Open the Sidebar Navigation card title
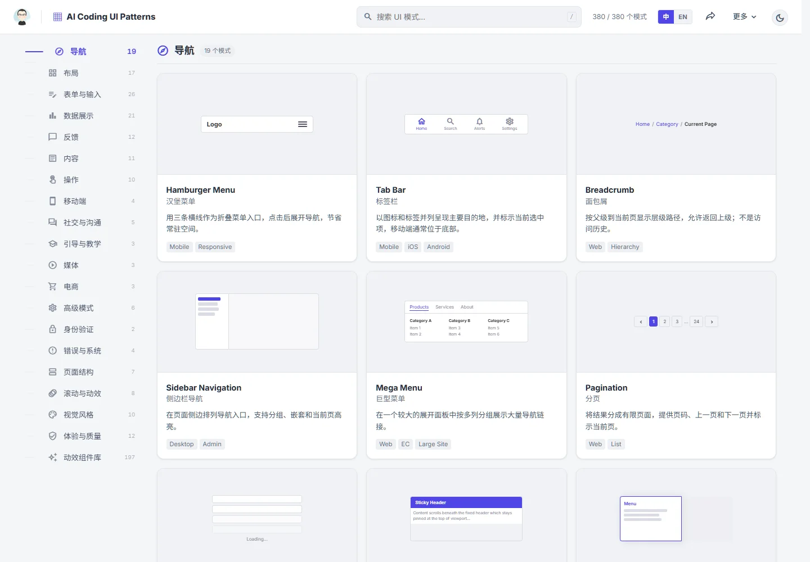This screenshot has width=810, height=562. (204, 388)
